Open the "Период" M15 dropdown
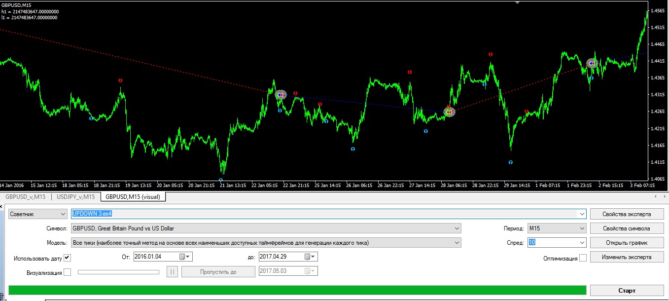This screenshot has width=669, height=301. point(557,228)
